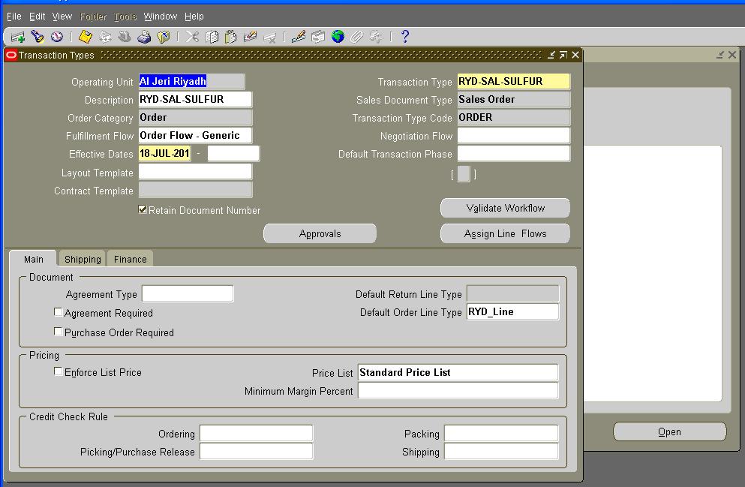
Task: View Attachments via the paperclip icon
Action: point(359,36)
